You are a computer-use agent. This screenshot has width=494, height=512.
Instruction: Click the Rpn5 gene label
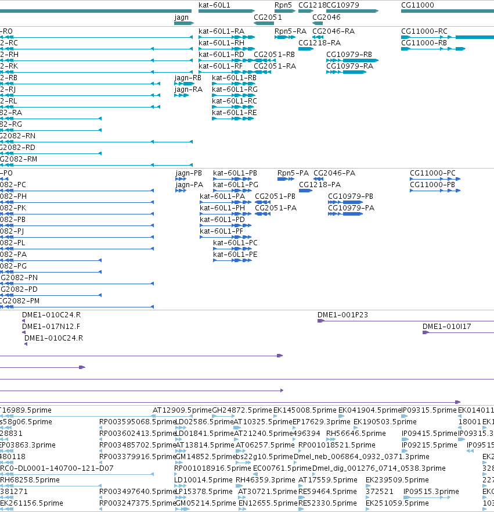283,5
